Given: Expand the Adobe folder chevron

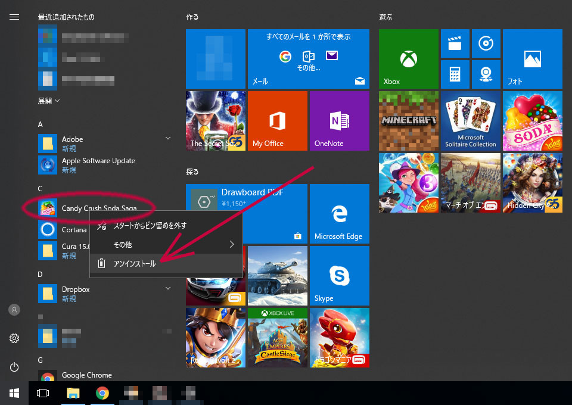Looking at the screenshot, I should tap(168, 138).
